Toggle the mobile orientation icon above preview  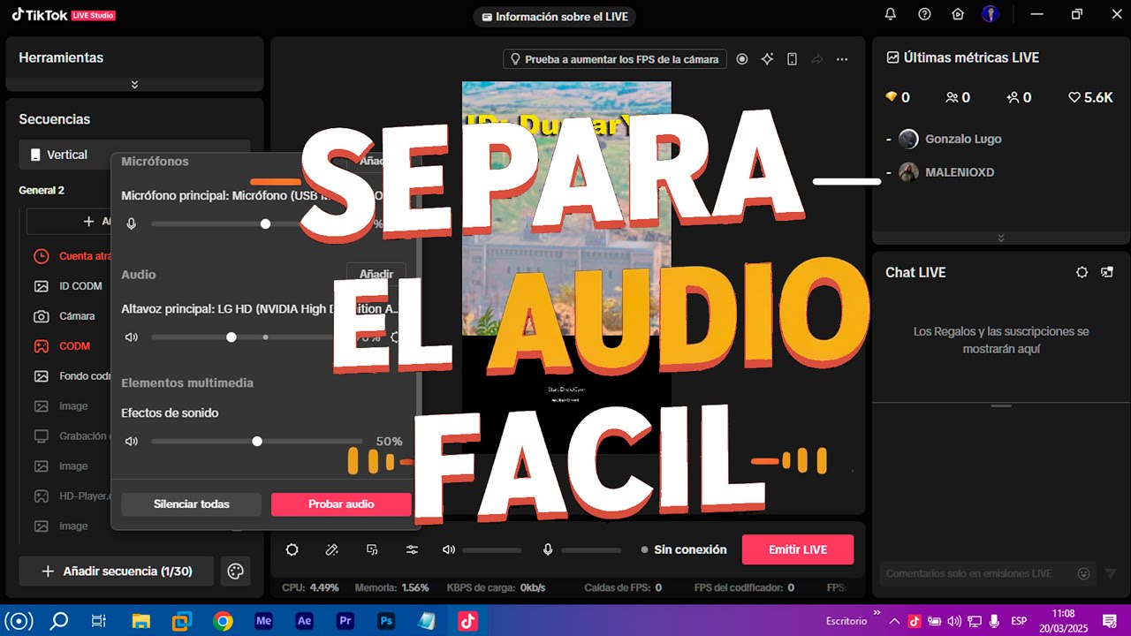coord(793,59)
